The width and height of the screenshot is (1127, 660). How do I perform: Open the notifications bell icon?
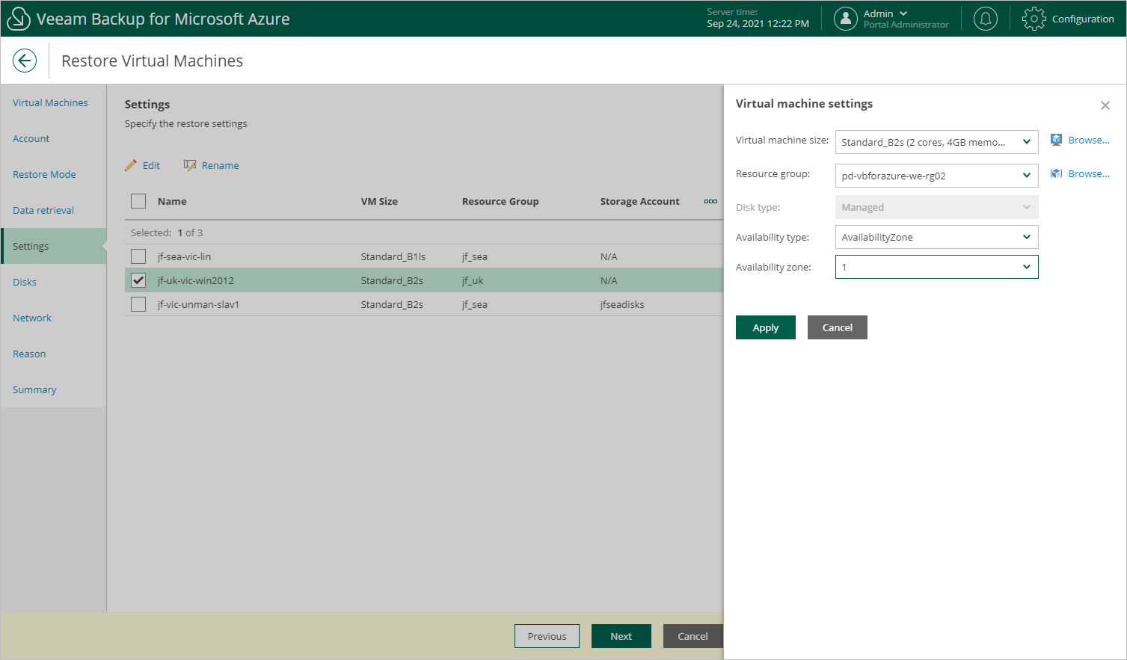[x=986, y=19]
